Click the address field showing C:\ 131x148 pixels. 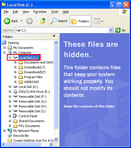[x=62, y=30]
